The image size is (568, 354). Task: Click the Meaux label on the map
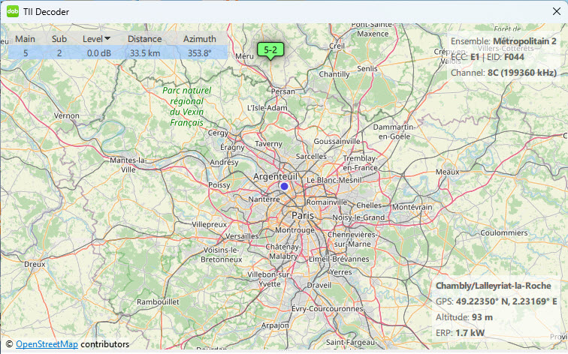(x=447, y=172)
